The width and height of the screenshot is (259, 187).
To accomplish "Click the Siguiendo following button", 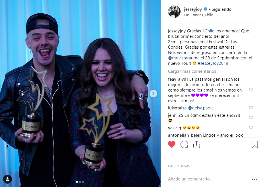I will coord(221,9).
